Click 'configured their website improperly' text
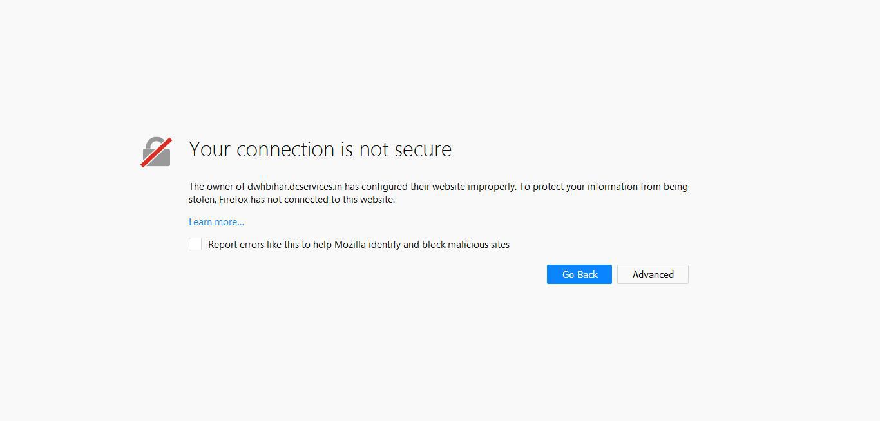This screenshot has width=880, height=421. pyautogui.click(x=439, y=187)
